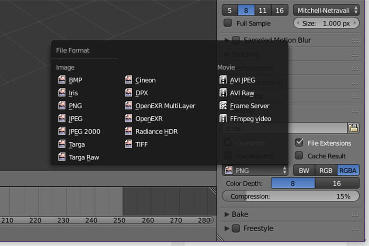The image size is (369, 246).
Task: Set anti-aliasing samples to 11
Action: (x=263, y=11)
